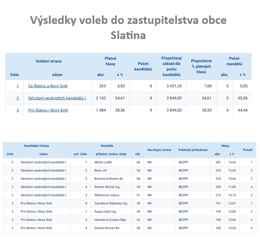Select Zelinka's vote count 182
Viewport: 260px width, 237px height.
[218, 228]
